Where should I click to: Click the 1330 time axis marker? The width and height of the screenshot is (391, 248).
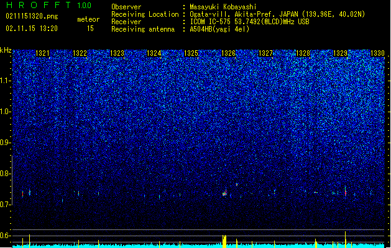[377, 53]
